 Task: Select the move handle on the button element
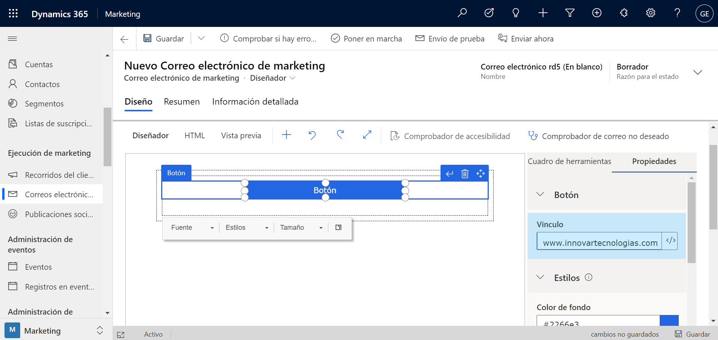481,173
